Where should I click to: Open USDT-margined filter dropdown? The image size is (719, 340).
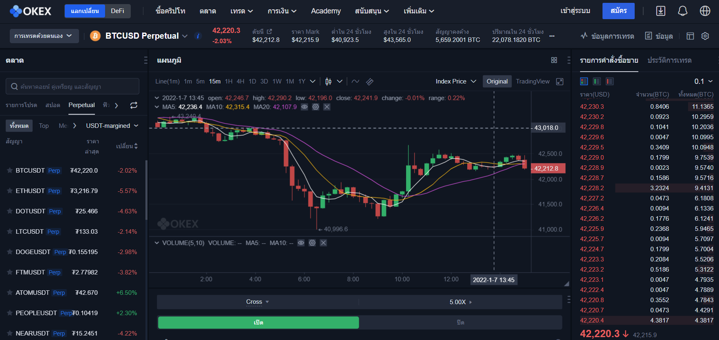click(x=112, y=126)
